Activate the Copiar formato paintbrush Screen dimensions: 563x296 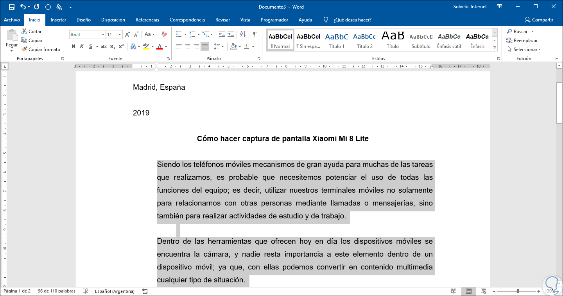coord(41,50)
